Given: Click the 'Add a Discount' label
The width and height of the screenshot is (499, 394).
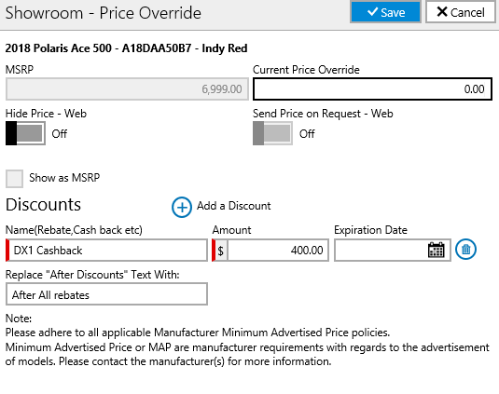Looking at the screenshot, I should coord(233,206).
